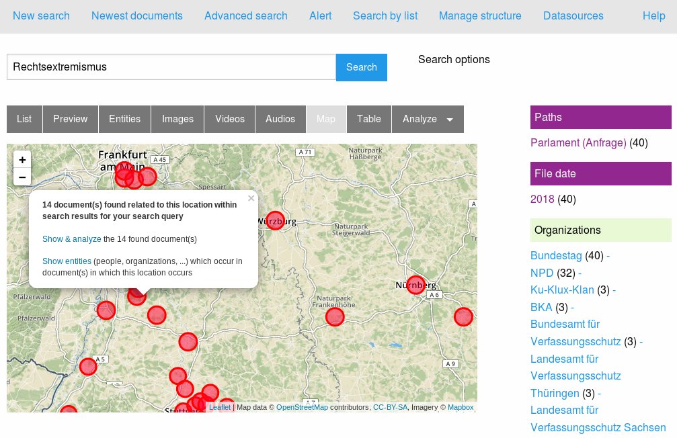Filter by Parlament (Anfrage) path

[x=578, y=143]
